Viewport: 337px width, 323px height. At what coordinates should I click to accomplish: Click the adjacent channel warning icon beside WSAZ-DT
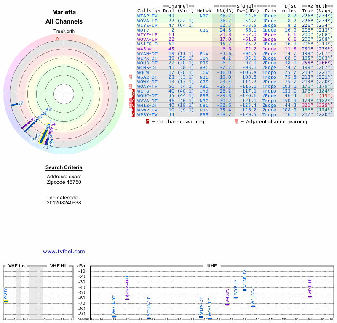[131, 77]
